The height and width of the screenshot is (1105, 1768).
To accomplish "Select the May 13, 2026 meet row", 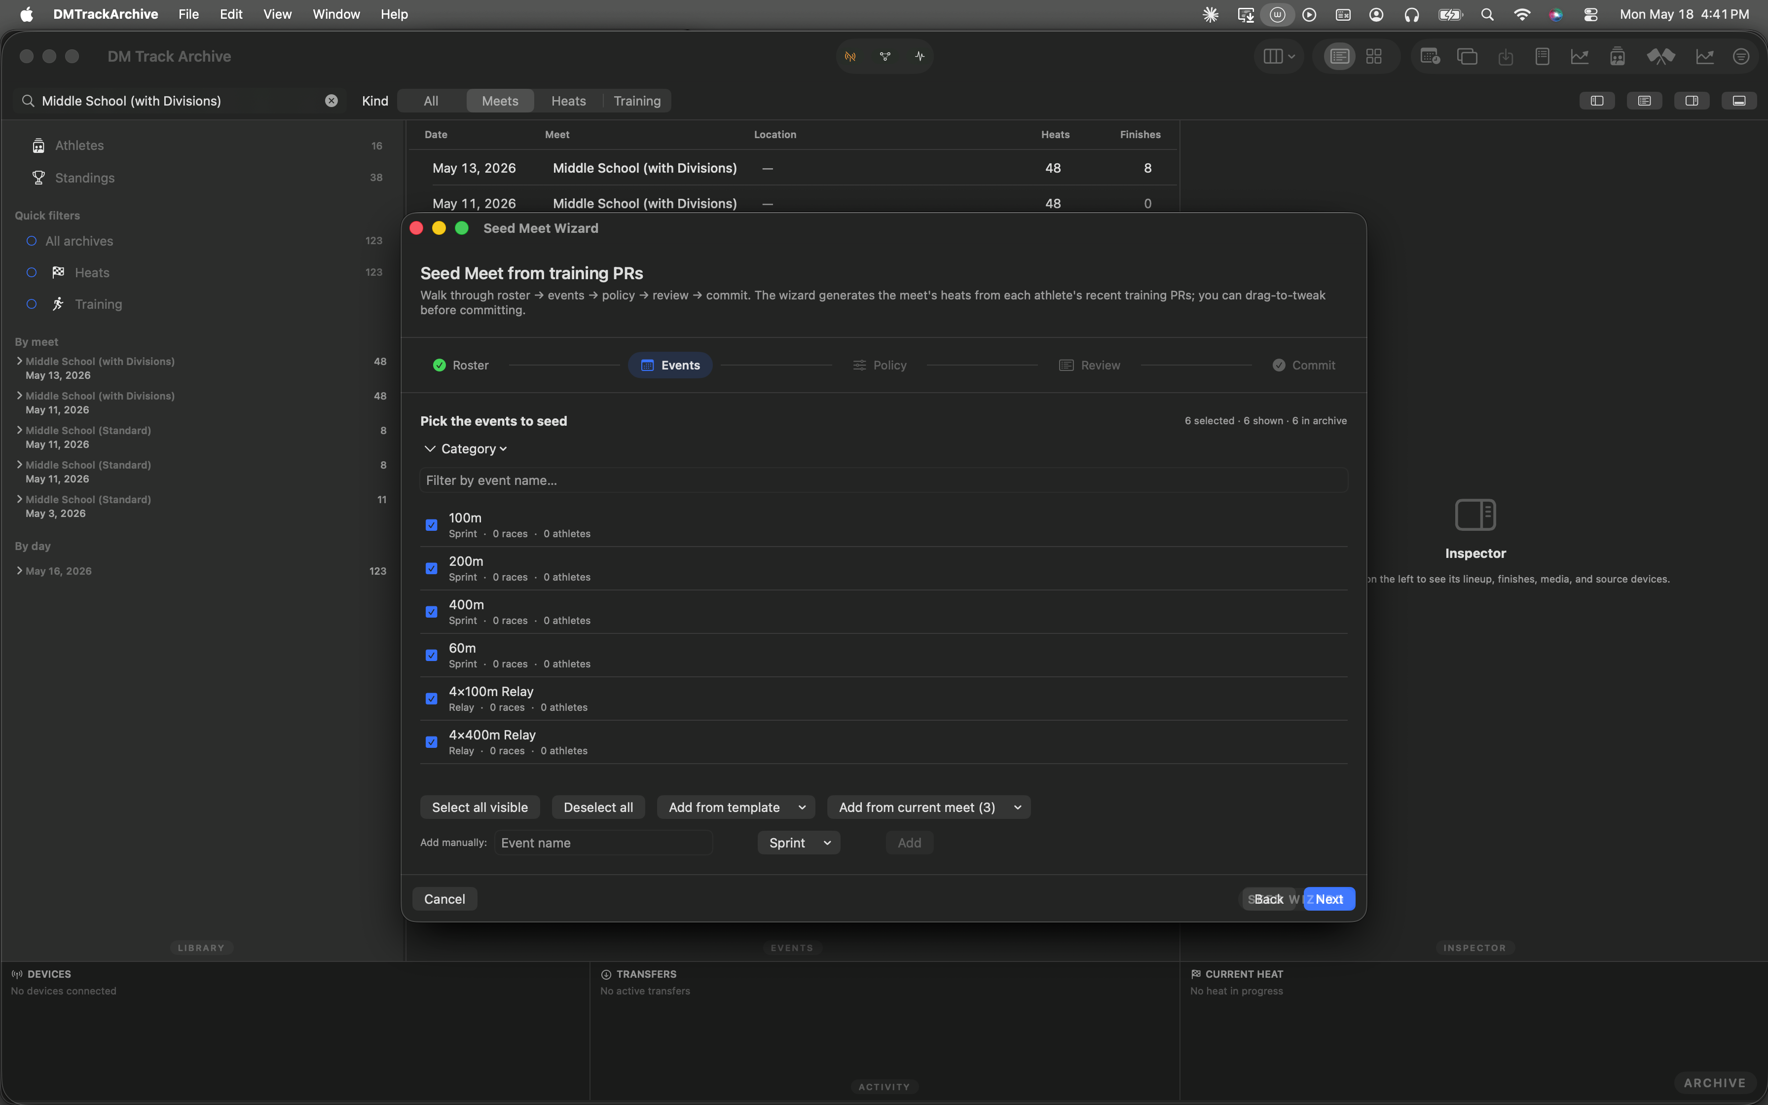I will point(793,168).
